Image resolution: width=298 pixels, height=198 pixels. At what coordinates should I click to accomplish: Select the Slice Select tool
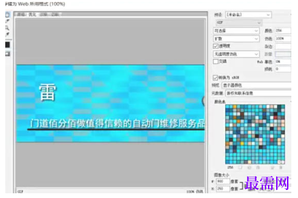pos(8,21)
